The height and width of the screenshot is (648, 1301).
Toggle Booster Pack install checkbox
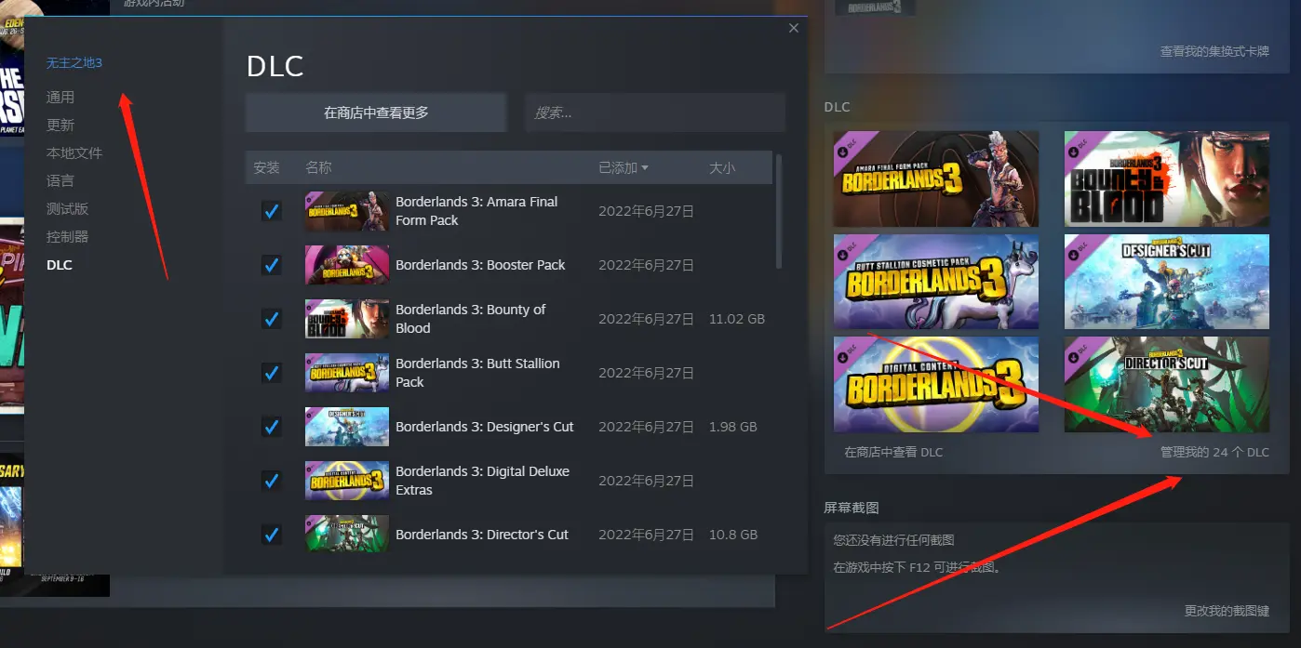tap(271, 265)
